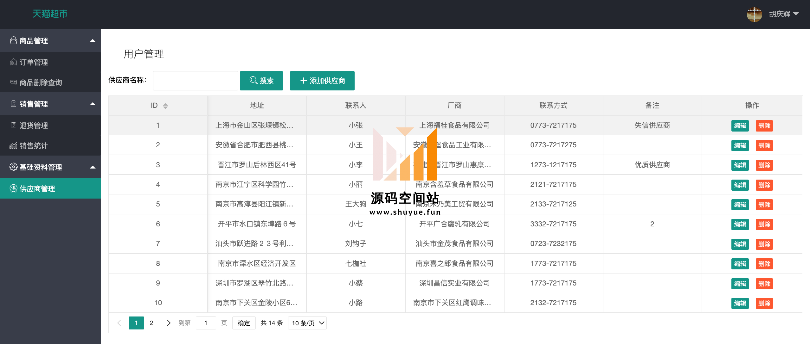810x344 pixels.
Task: Click the 到第 page number input
Action: (x=206, y=323)
